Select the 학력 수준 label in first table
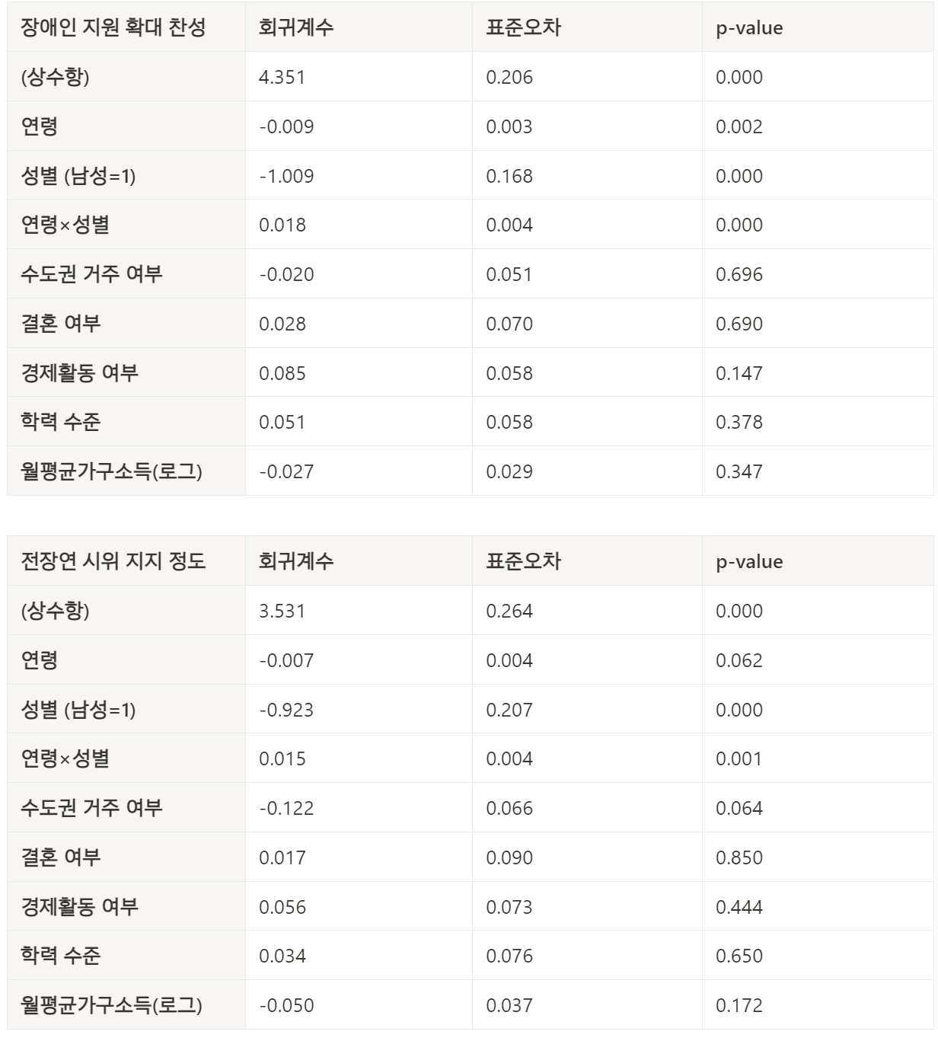 (126, 422)
